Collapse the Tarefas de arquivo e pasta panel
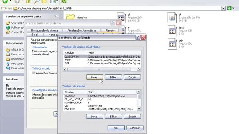This screenshot has height=134, width=239. (x=56, y=16)
